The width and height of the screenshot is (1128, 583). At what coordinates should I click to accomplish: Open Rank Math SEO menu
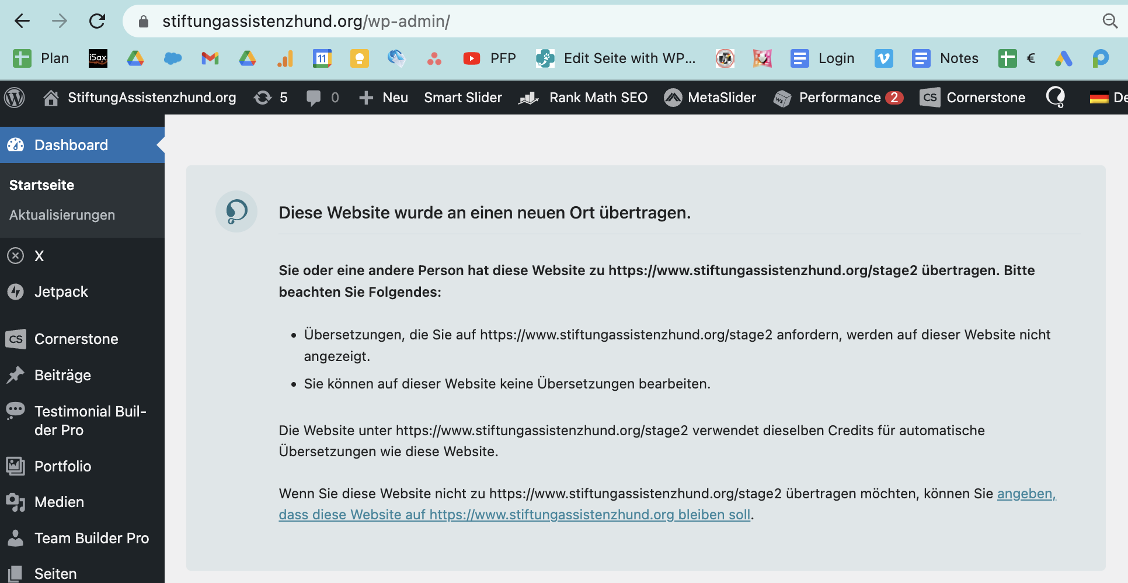click(x=583, y=98)
